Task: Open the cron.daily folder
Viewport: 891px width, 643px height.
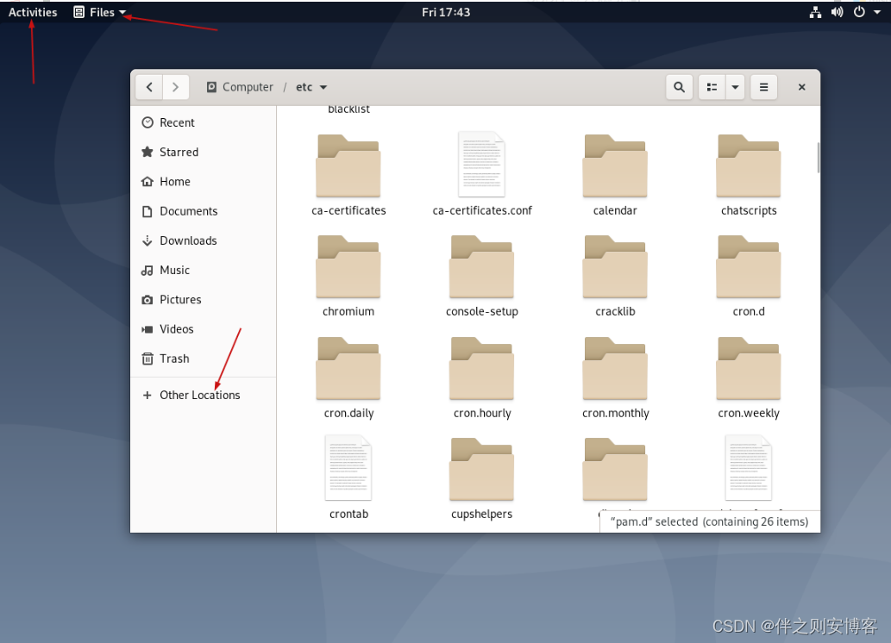Action: [348, 369]
